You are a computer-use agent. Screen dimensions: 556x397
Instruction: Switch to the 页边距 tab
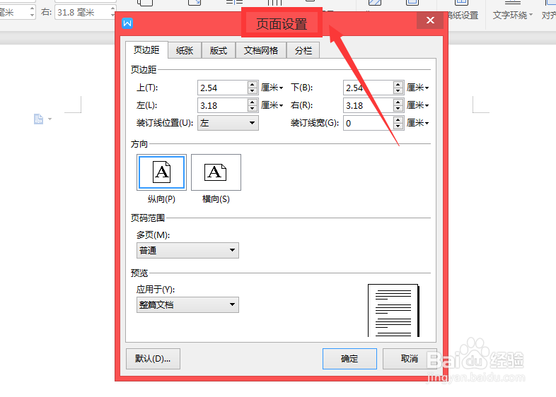coord(146,50)
